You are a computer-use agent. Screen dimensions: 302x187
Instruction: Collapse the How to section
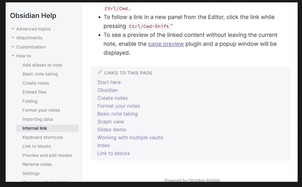point(13,56)
